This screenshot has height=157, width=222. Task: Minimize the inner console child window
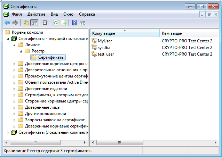(202, 14)
